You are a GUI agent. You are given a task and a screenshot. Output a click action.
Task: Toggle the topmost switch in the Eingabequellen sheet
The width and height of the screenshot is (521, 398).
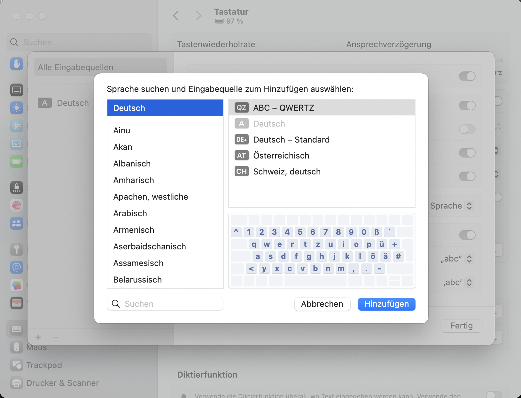467,76
